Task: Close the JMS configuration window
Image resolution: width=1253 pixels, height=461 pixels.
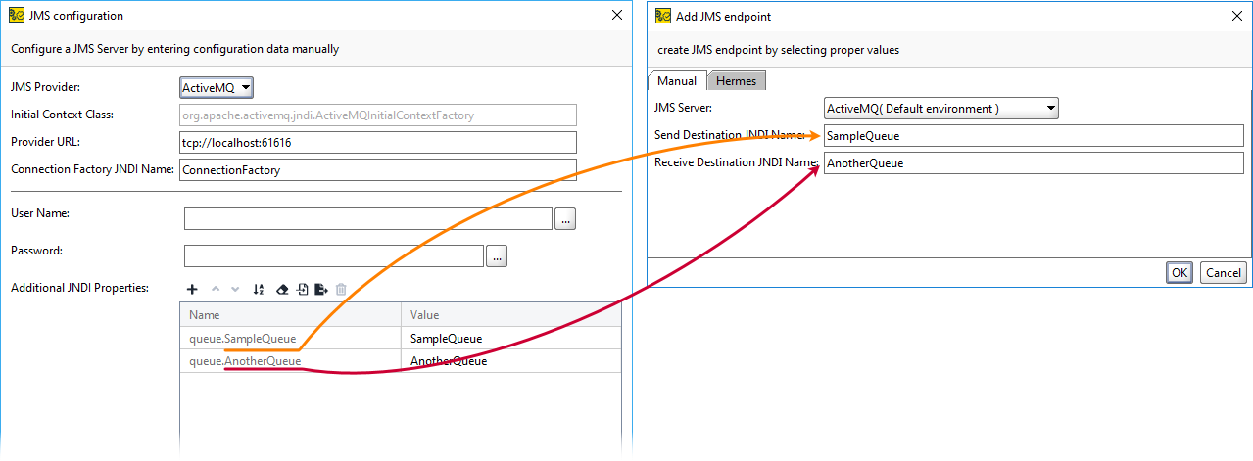Action: click(616, 16)
